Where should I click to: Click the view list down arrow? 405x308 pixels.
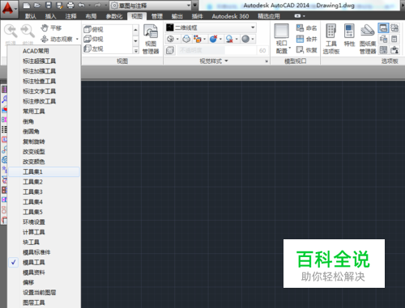coord(135,40)
